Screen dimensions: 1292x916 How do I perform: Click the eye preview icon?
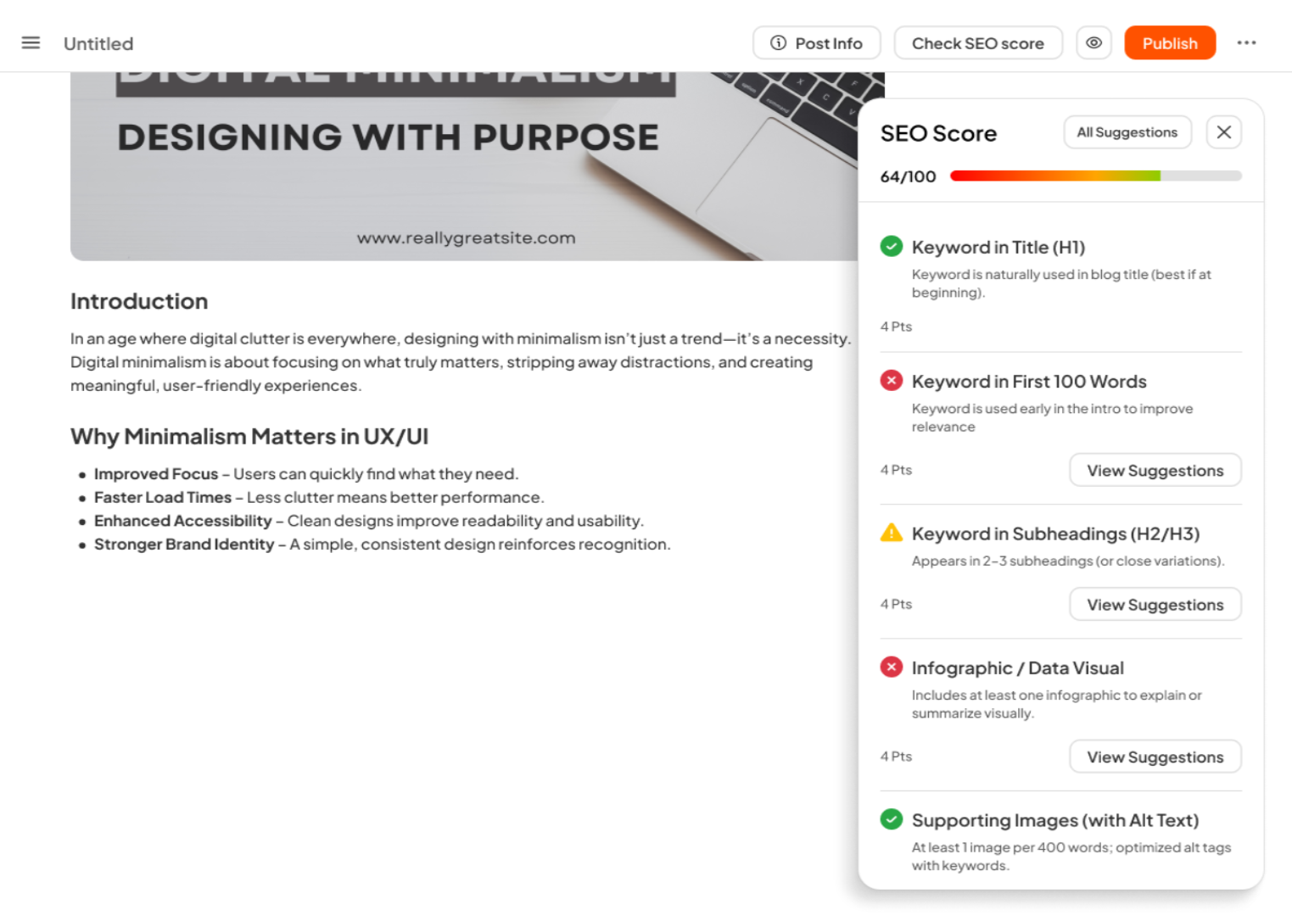click(1093, 43)
